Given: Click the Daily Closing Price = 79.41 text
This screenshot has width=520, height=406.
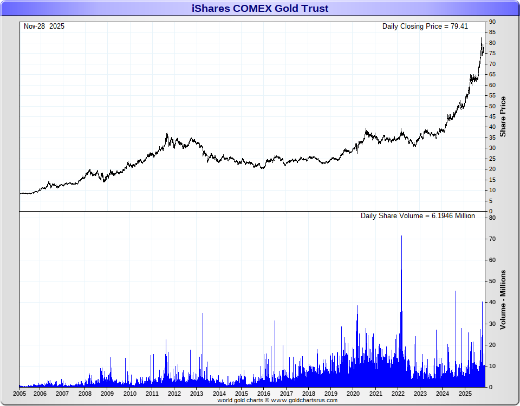Looking at the screenshot, I should (425, 26).
